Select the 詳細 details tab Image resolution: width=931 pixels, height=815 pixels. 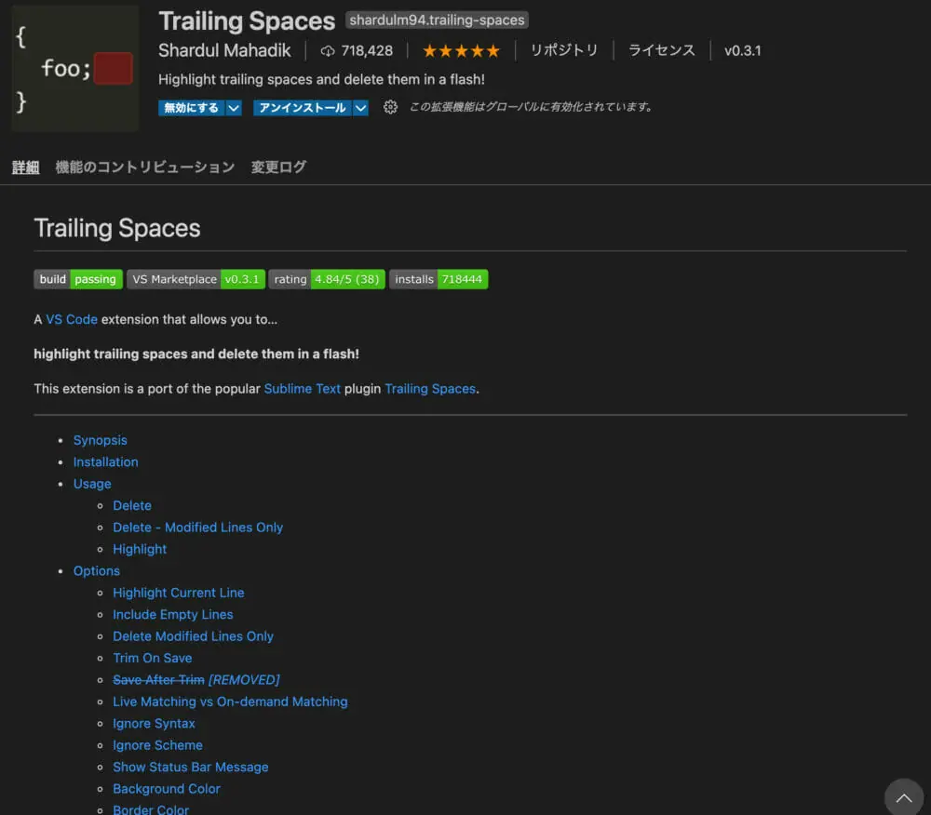point(25,167)
